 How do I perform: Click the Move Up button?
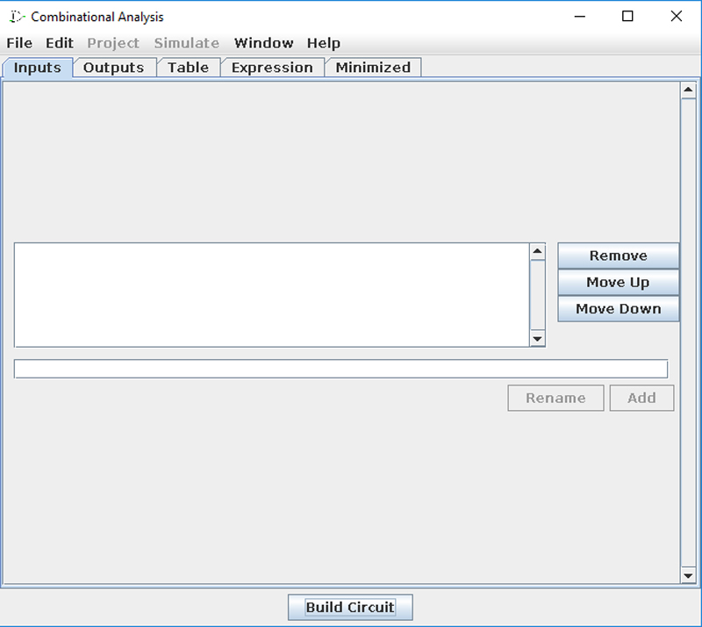coord(619,283)
